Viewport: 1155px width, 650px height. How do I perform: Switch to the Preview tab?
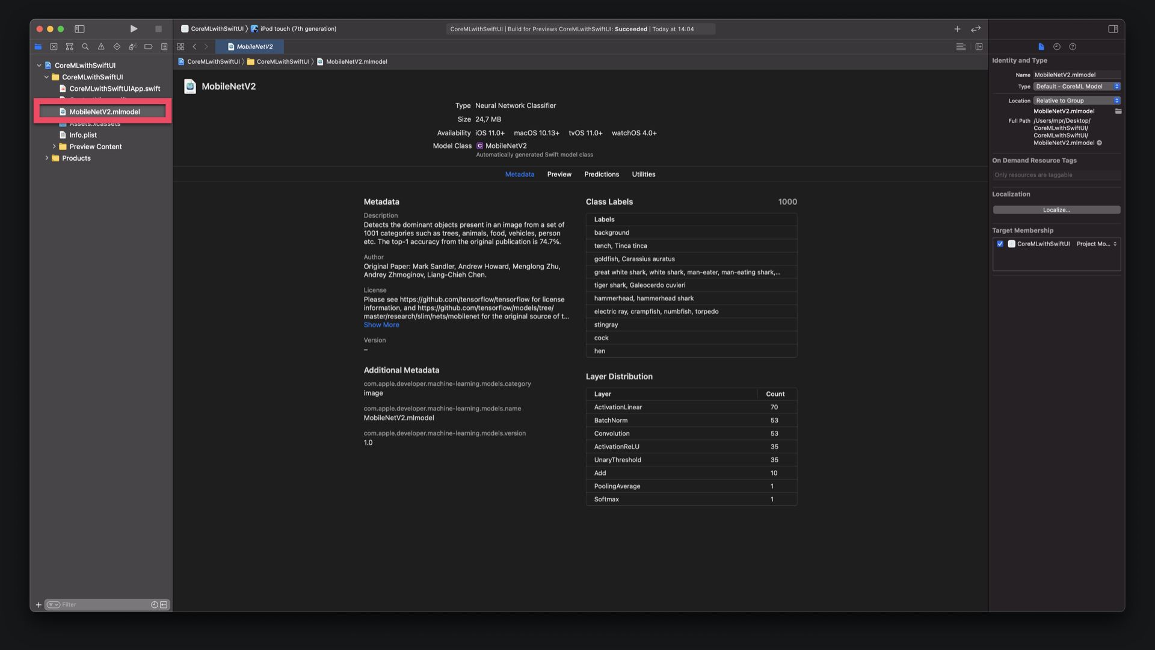pos(559,175)
